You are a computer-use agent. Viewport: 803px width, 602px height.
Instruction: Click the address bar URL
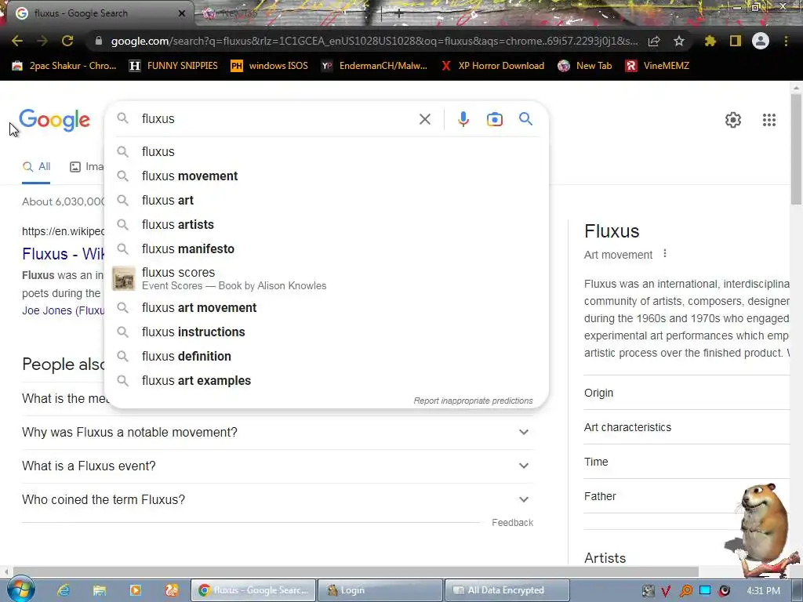coord(374,41)
